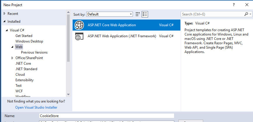This screenshot has width=253, height=122.
Task: Click the Installed heading label
Action: coord(14,22)
